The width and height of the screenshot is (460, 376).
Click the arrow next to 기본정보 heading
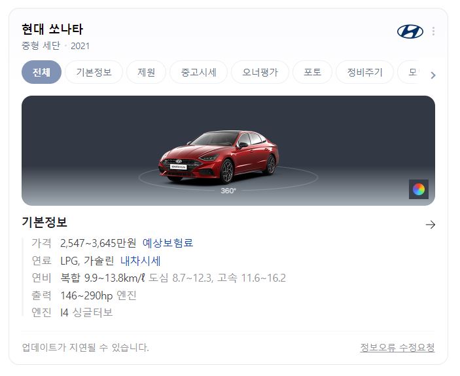(x=431, y=225)
